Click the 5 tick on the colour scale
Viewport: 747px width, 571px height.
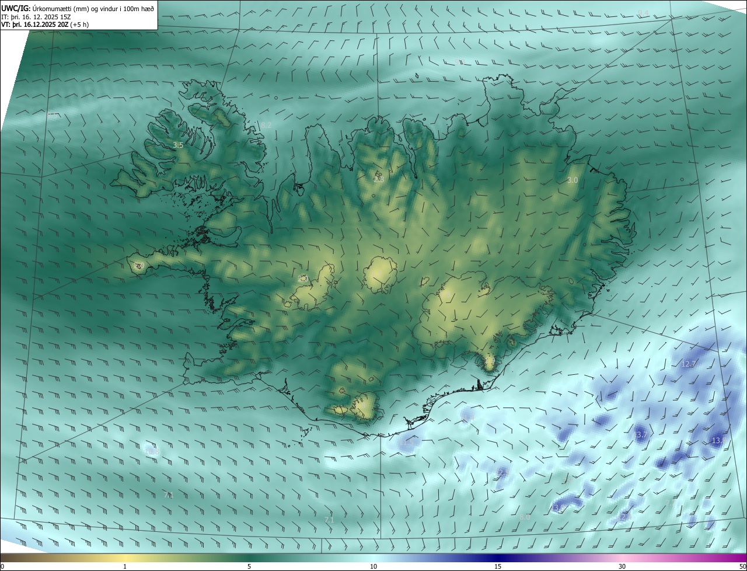[249, 566]
